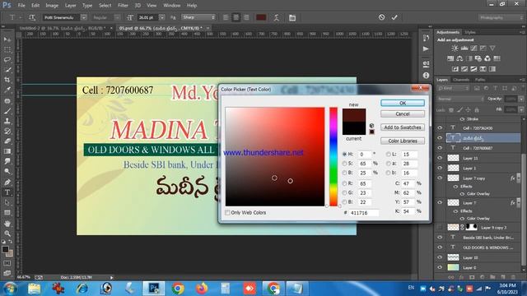Click the current color swatch in picker

click(354, 128)
